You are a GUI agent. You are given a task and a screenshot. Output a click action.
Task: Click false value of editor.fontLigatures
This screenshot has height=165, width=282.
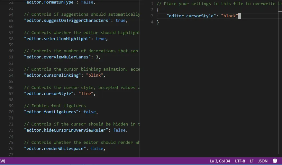(89, 112)
